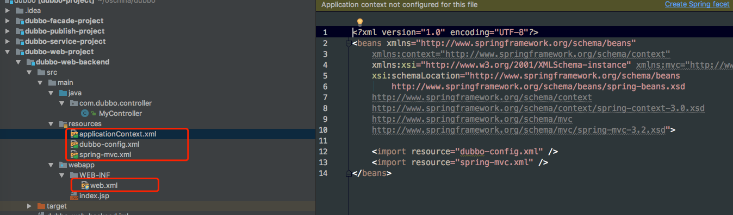Click the yellow intention lightbulb icon
Viewport: 733px width, 215px height.
pos(359,22)
